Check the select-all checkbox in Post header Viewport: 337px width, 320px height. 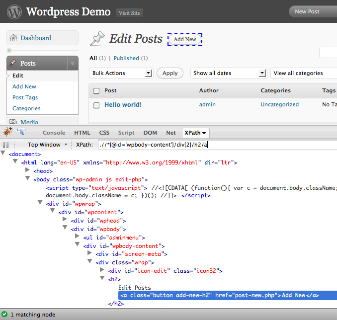(96, 91)
